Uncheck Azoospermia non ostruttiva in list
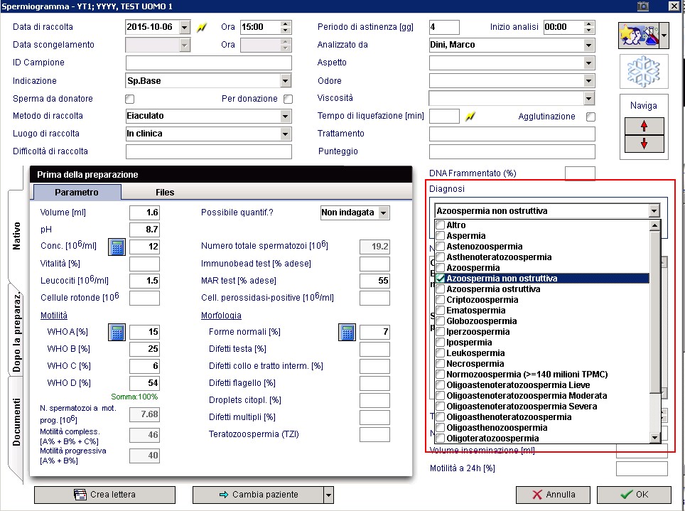The height and width of the screenshot is (511, 685). [x=441, y=279]
